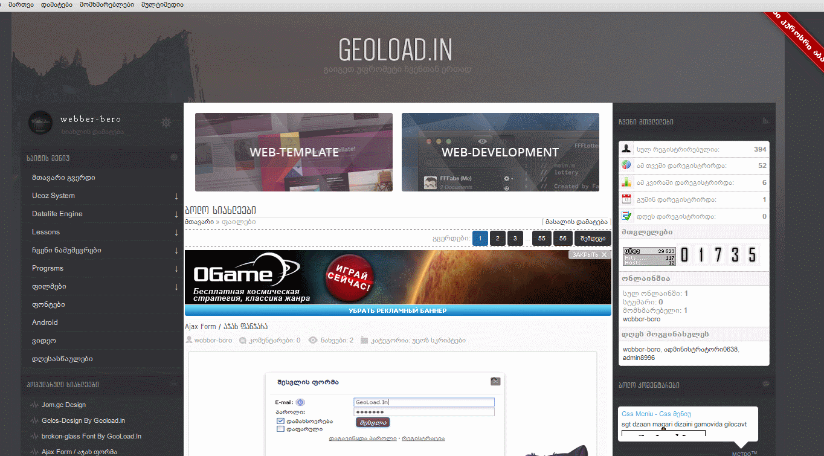Click admin8996 in today's visitors

point(639,358)
